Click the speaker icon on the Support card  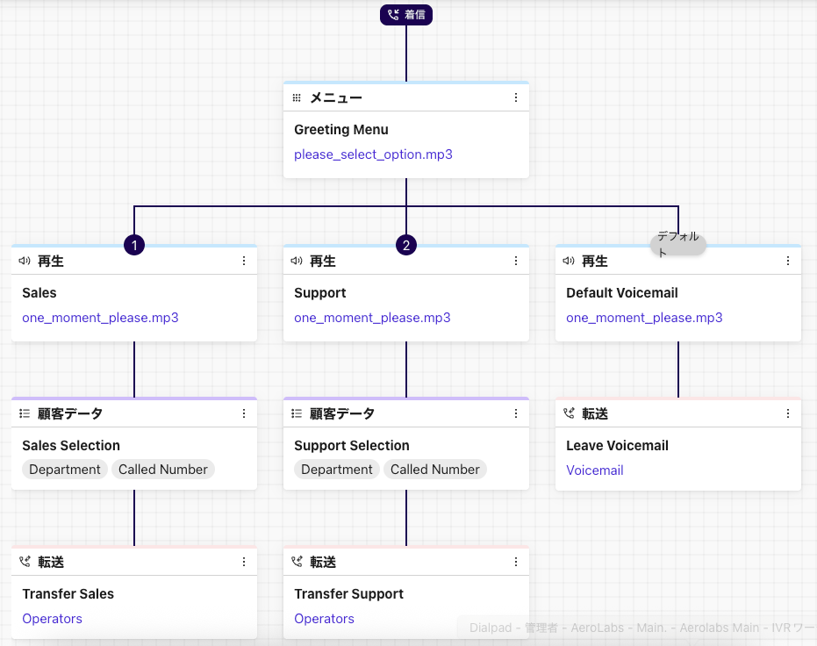(x=297, y=261)
